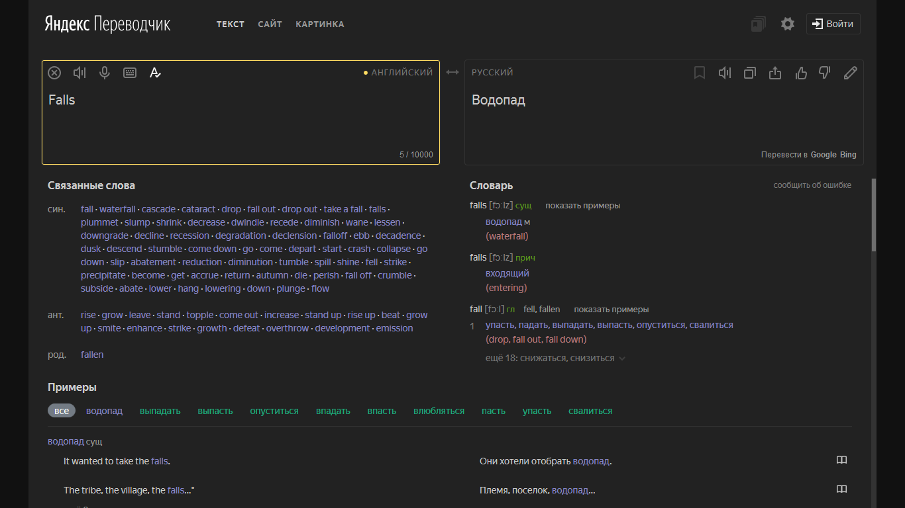Click dictionary translation упасть
Image resolution: width=905 pixels, height=508 pixels.
(500, 325)
